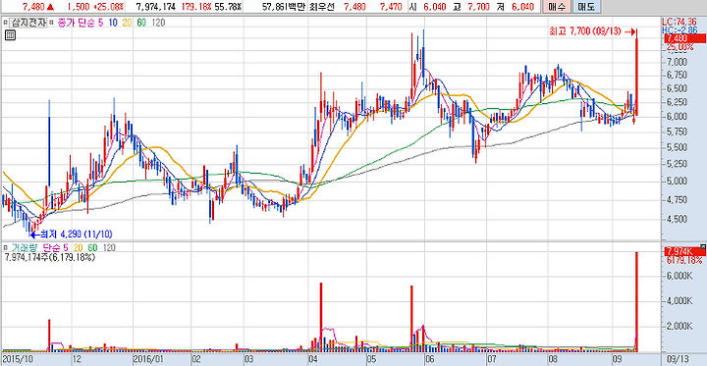This screenshot has width=707, height=366.
Task: Click the 6,000K volume axis label
Action: [x=679, y=276]
